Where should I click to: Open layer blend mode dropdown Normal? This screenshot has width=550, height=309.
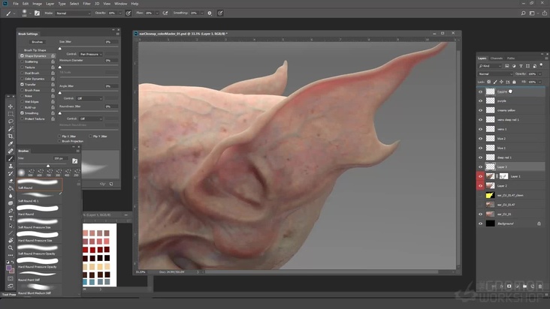pyautogui.click(x=495, y=73)
